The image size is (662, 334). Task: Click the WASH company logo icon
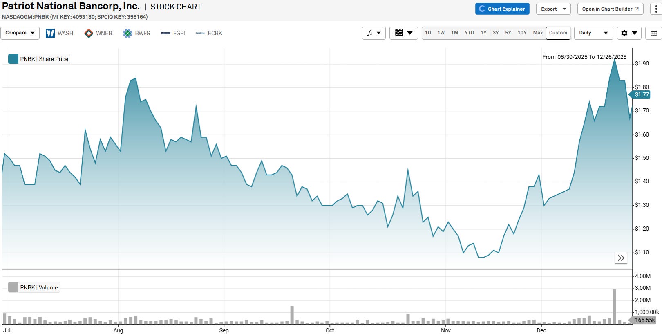(50, 33)
